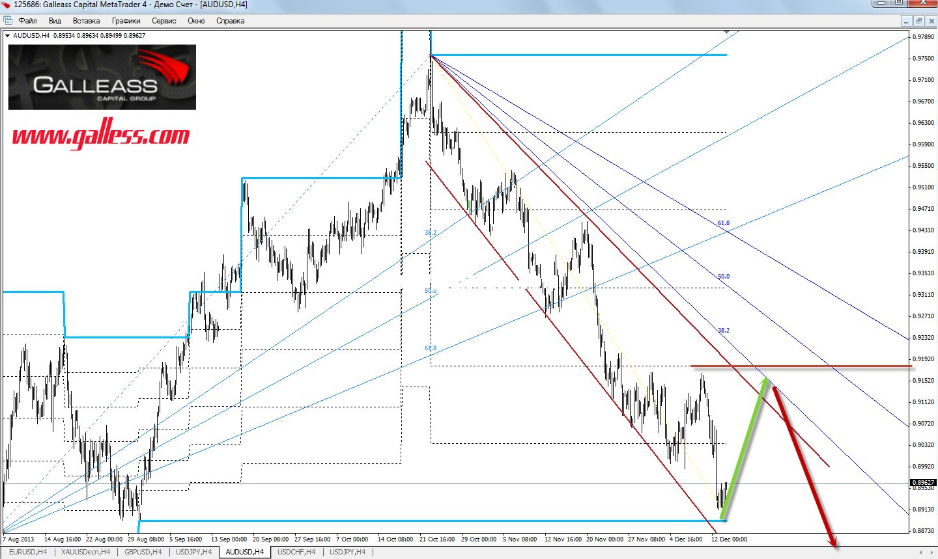Switch to the EURUSD,H4 chart tab

(28, 552)
